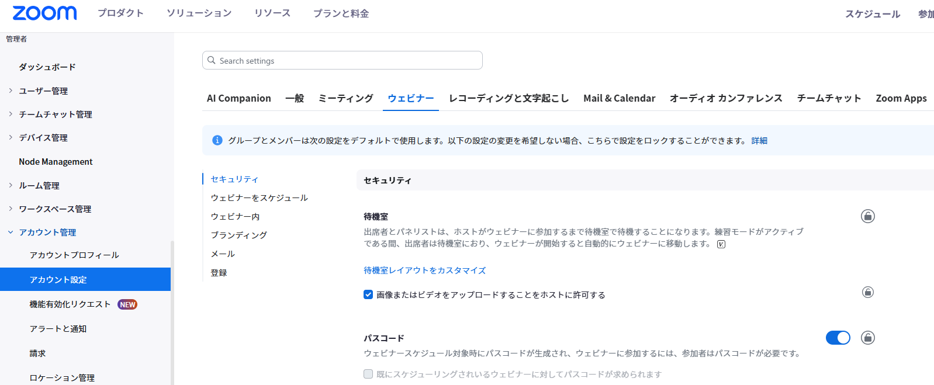Image resolution: width=934 pixels, height=385 pixels.
Task: Open Mail & Calendar tab
Action: click(x=620, y=98)
